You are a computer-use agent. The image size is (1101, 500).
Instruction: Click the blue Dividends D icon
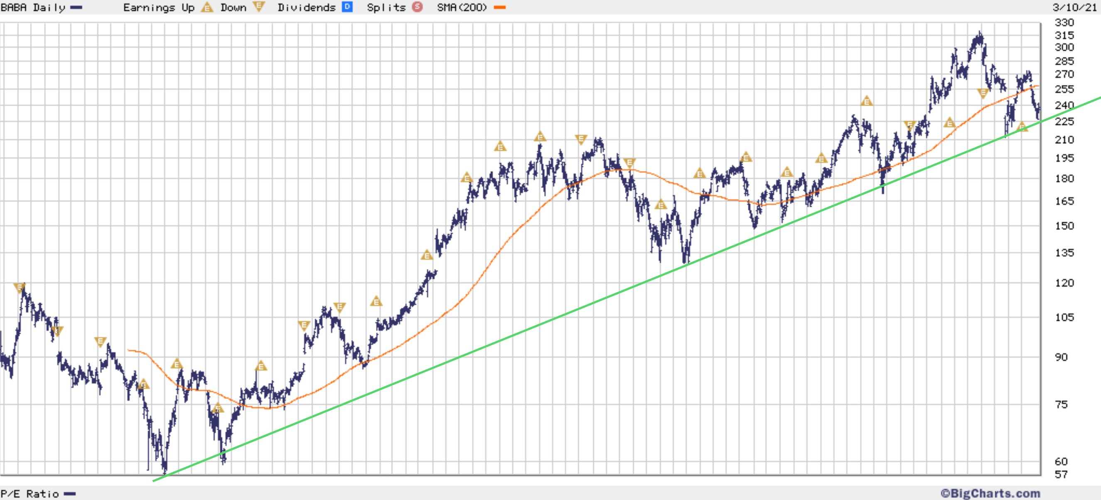point(347,6)
